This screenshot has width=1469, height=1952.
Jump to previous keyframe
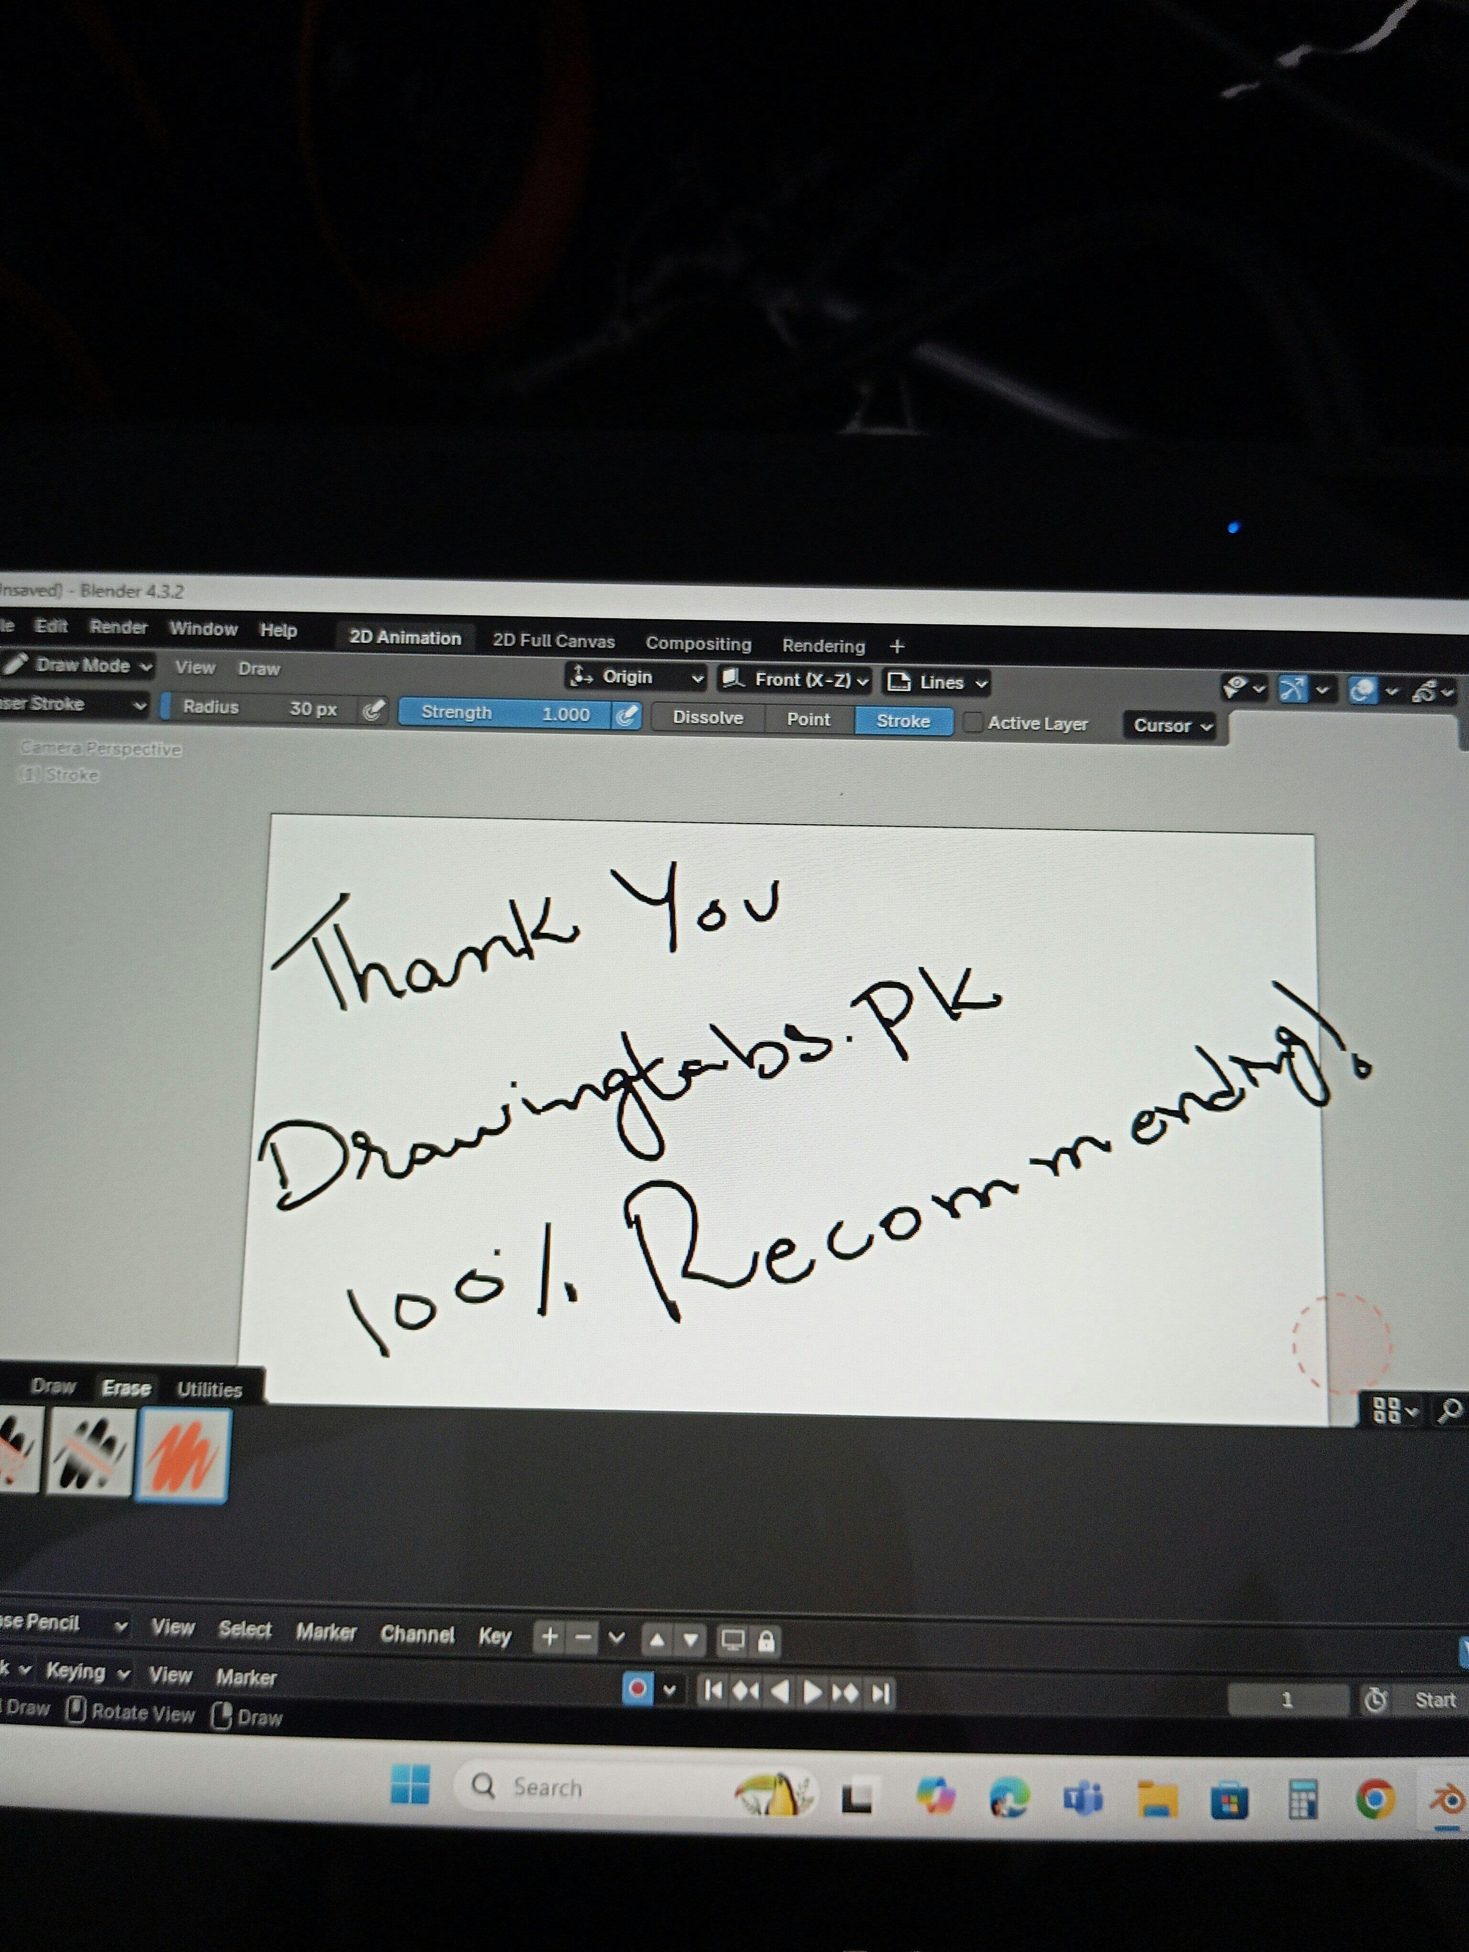(746, 1691)
